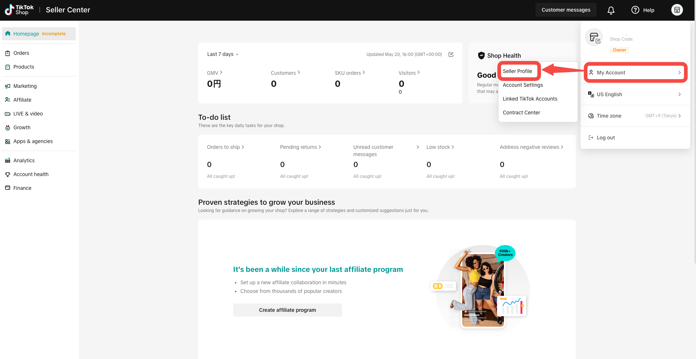Open Unread customer messages arrow
The width and height of the screenshot is (696, 359).
point(418,147)
